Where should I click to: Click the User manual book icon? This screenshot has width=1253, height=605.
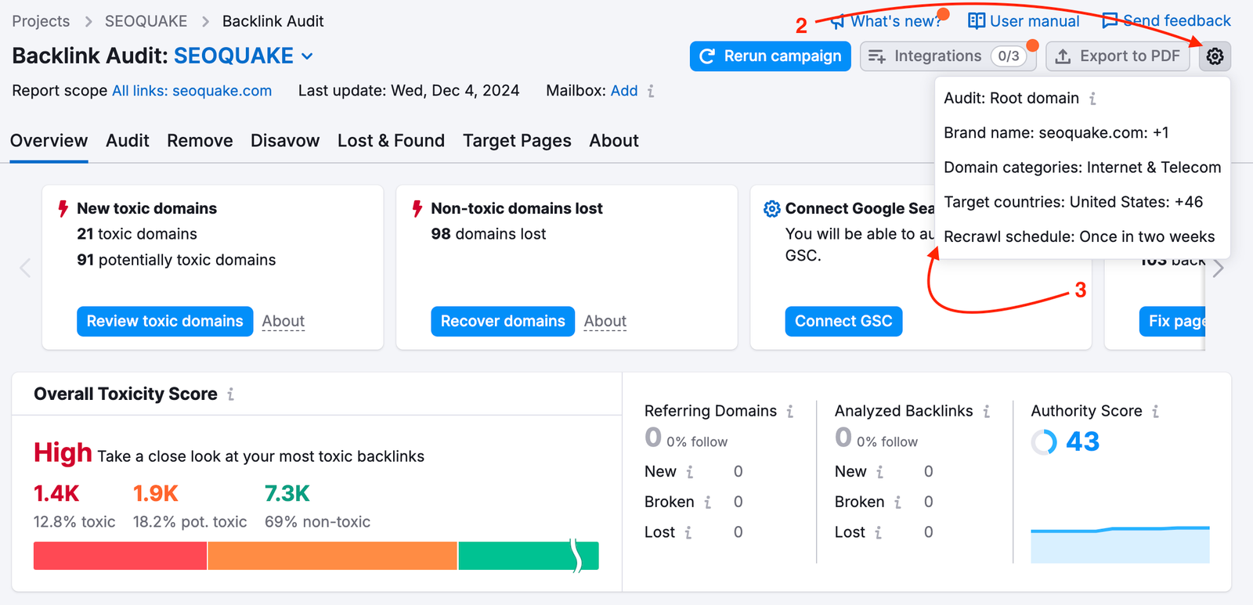click(976, 21)
